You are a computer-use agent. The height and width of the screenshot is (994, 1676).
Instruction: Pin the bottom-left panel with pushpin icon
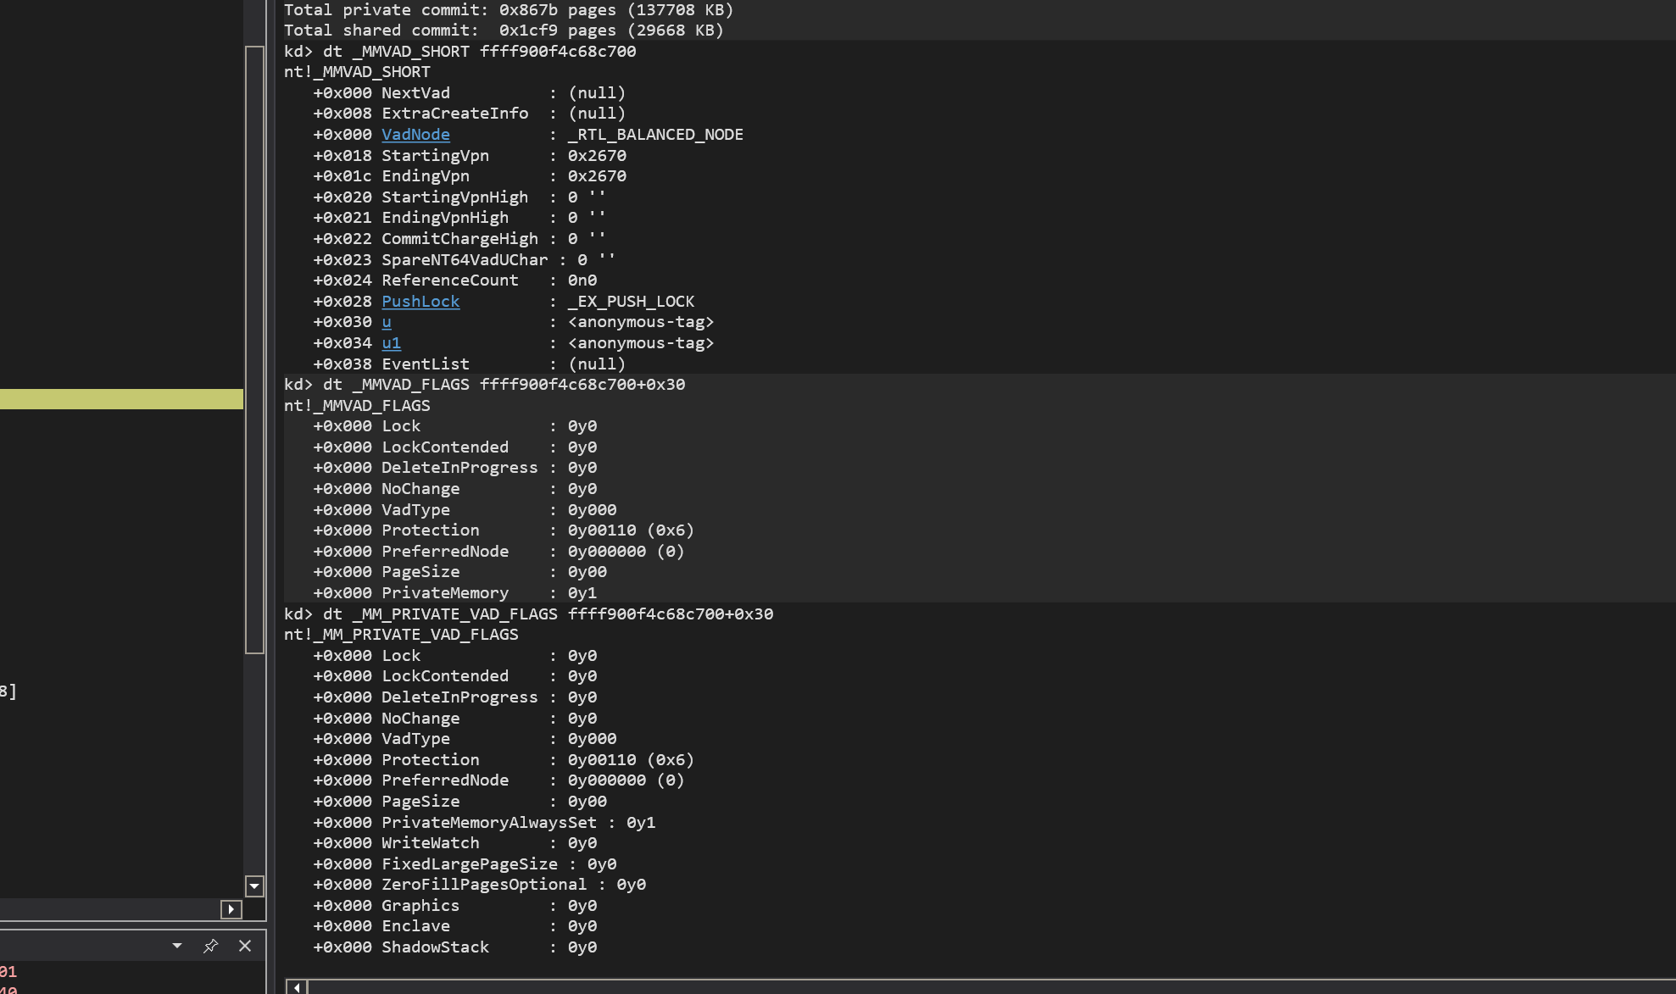tap(210, 946)
